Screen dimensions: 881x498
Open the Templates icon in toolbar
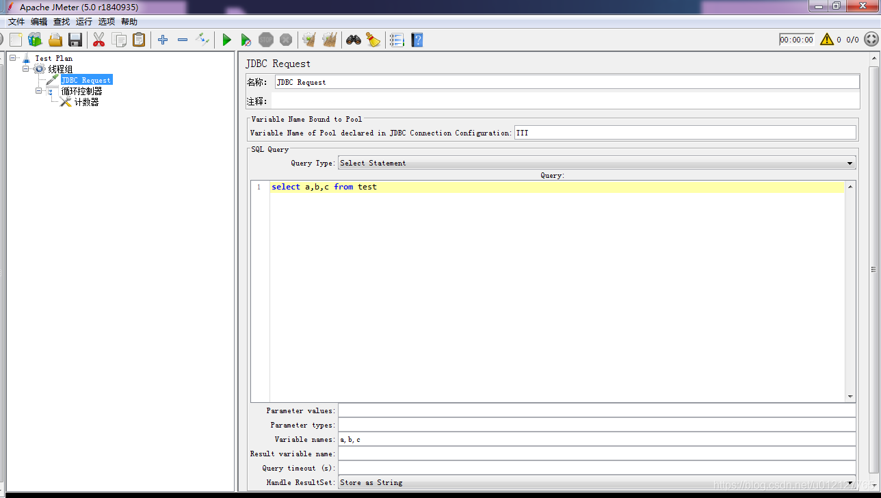(x=35, y=40)
